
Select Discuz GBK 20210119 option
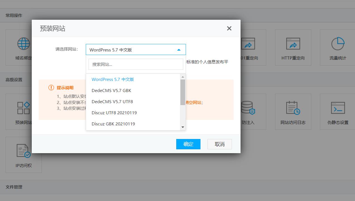(113, 124)
